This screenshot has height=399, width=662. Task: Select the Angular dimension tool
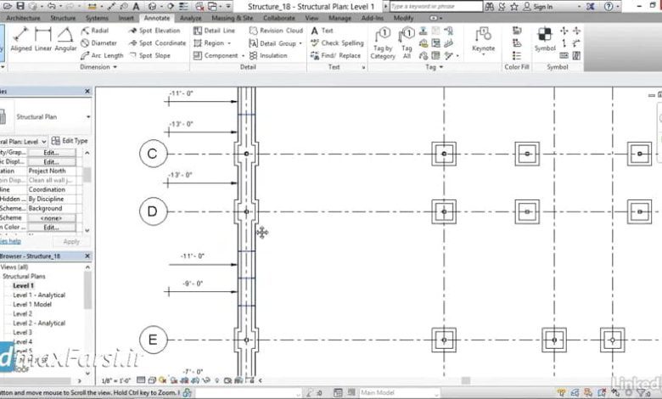[66, 39]
